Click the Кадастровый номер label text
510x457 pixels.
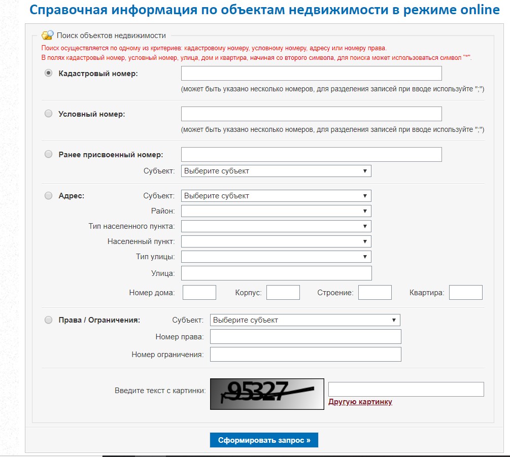(98, 74)
